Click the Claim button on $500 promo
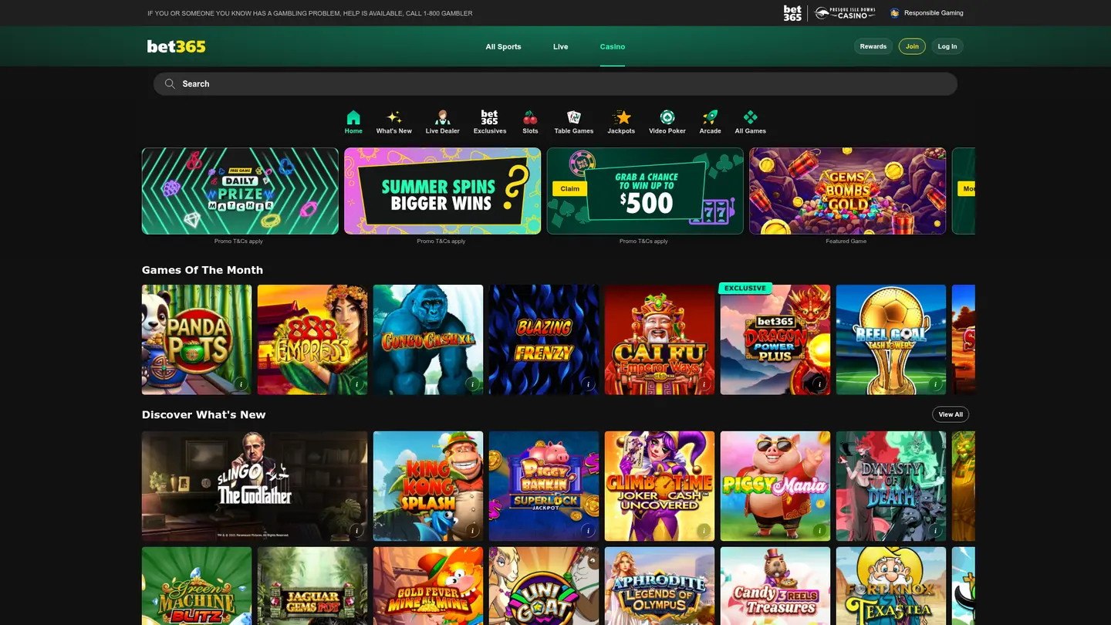1111x625 pixels. coord(570,188)
